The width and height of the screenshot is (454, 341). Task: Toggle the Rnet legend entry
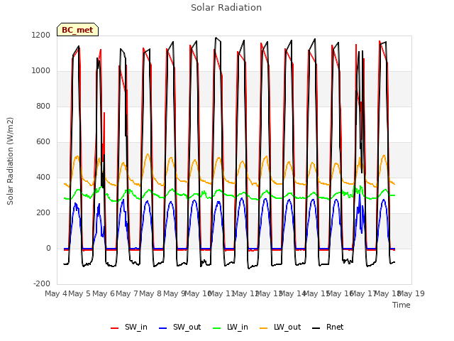(328, 328)
